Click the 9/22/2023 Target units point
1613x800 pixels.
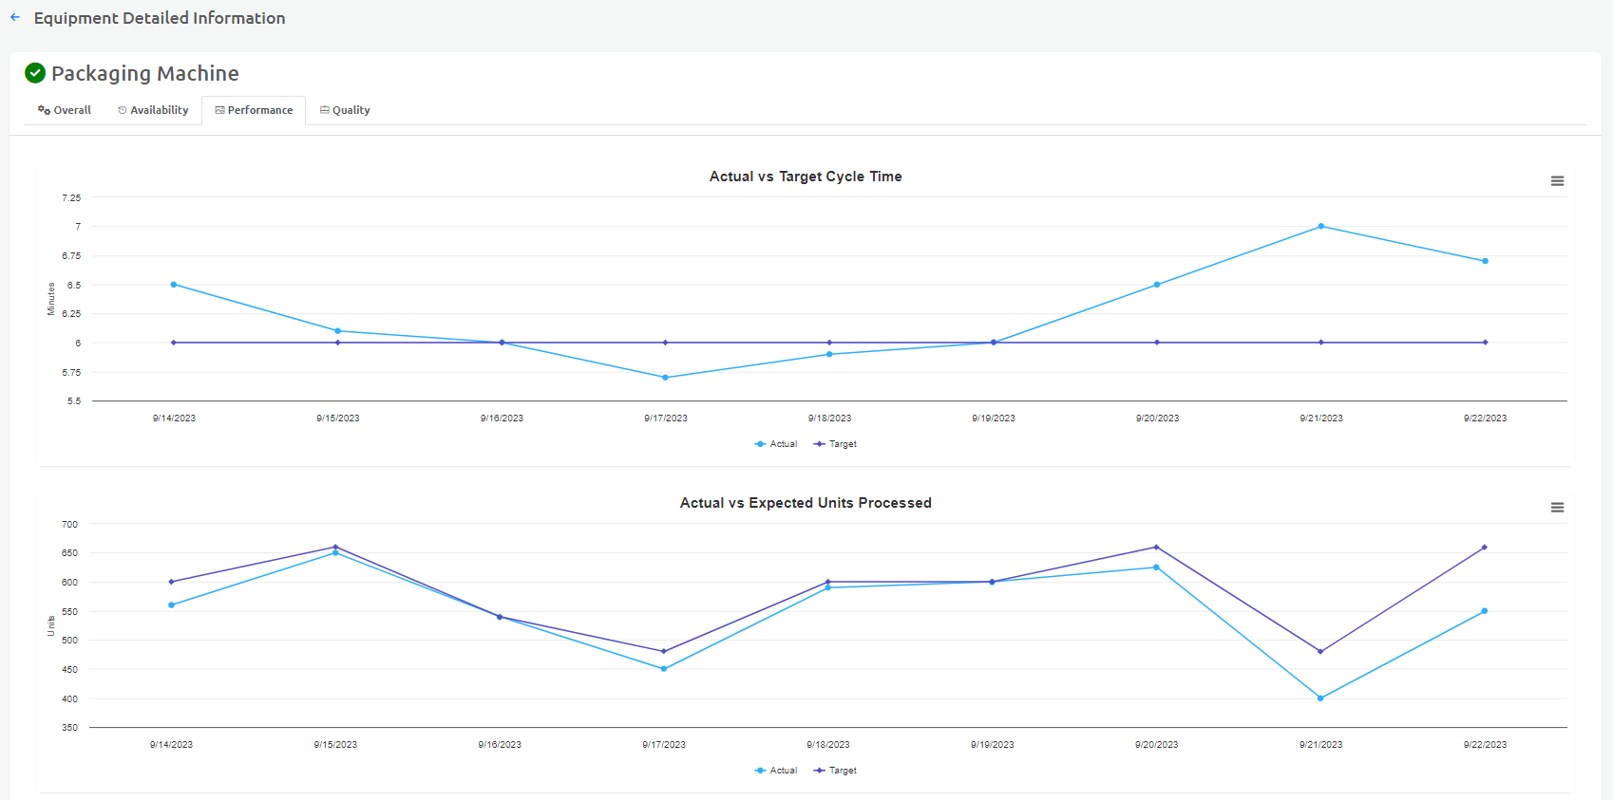[x=1484, y=548]
